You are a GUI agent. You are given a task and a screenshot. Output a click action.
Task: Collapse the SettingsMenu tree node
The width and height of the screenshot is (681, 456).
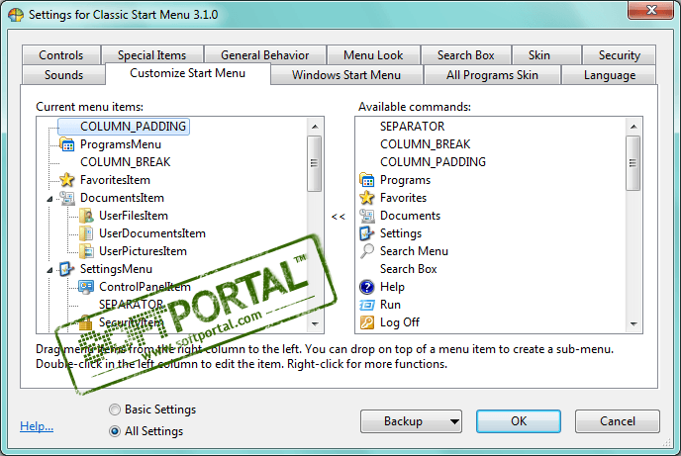(49, 270)
